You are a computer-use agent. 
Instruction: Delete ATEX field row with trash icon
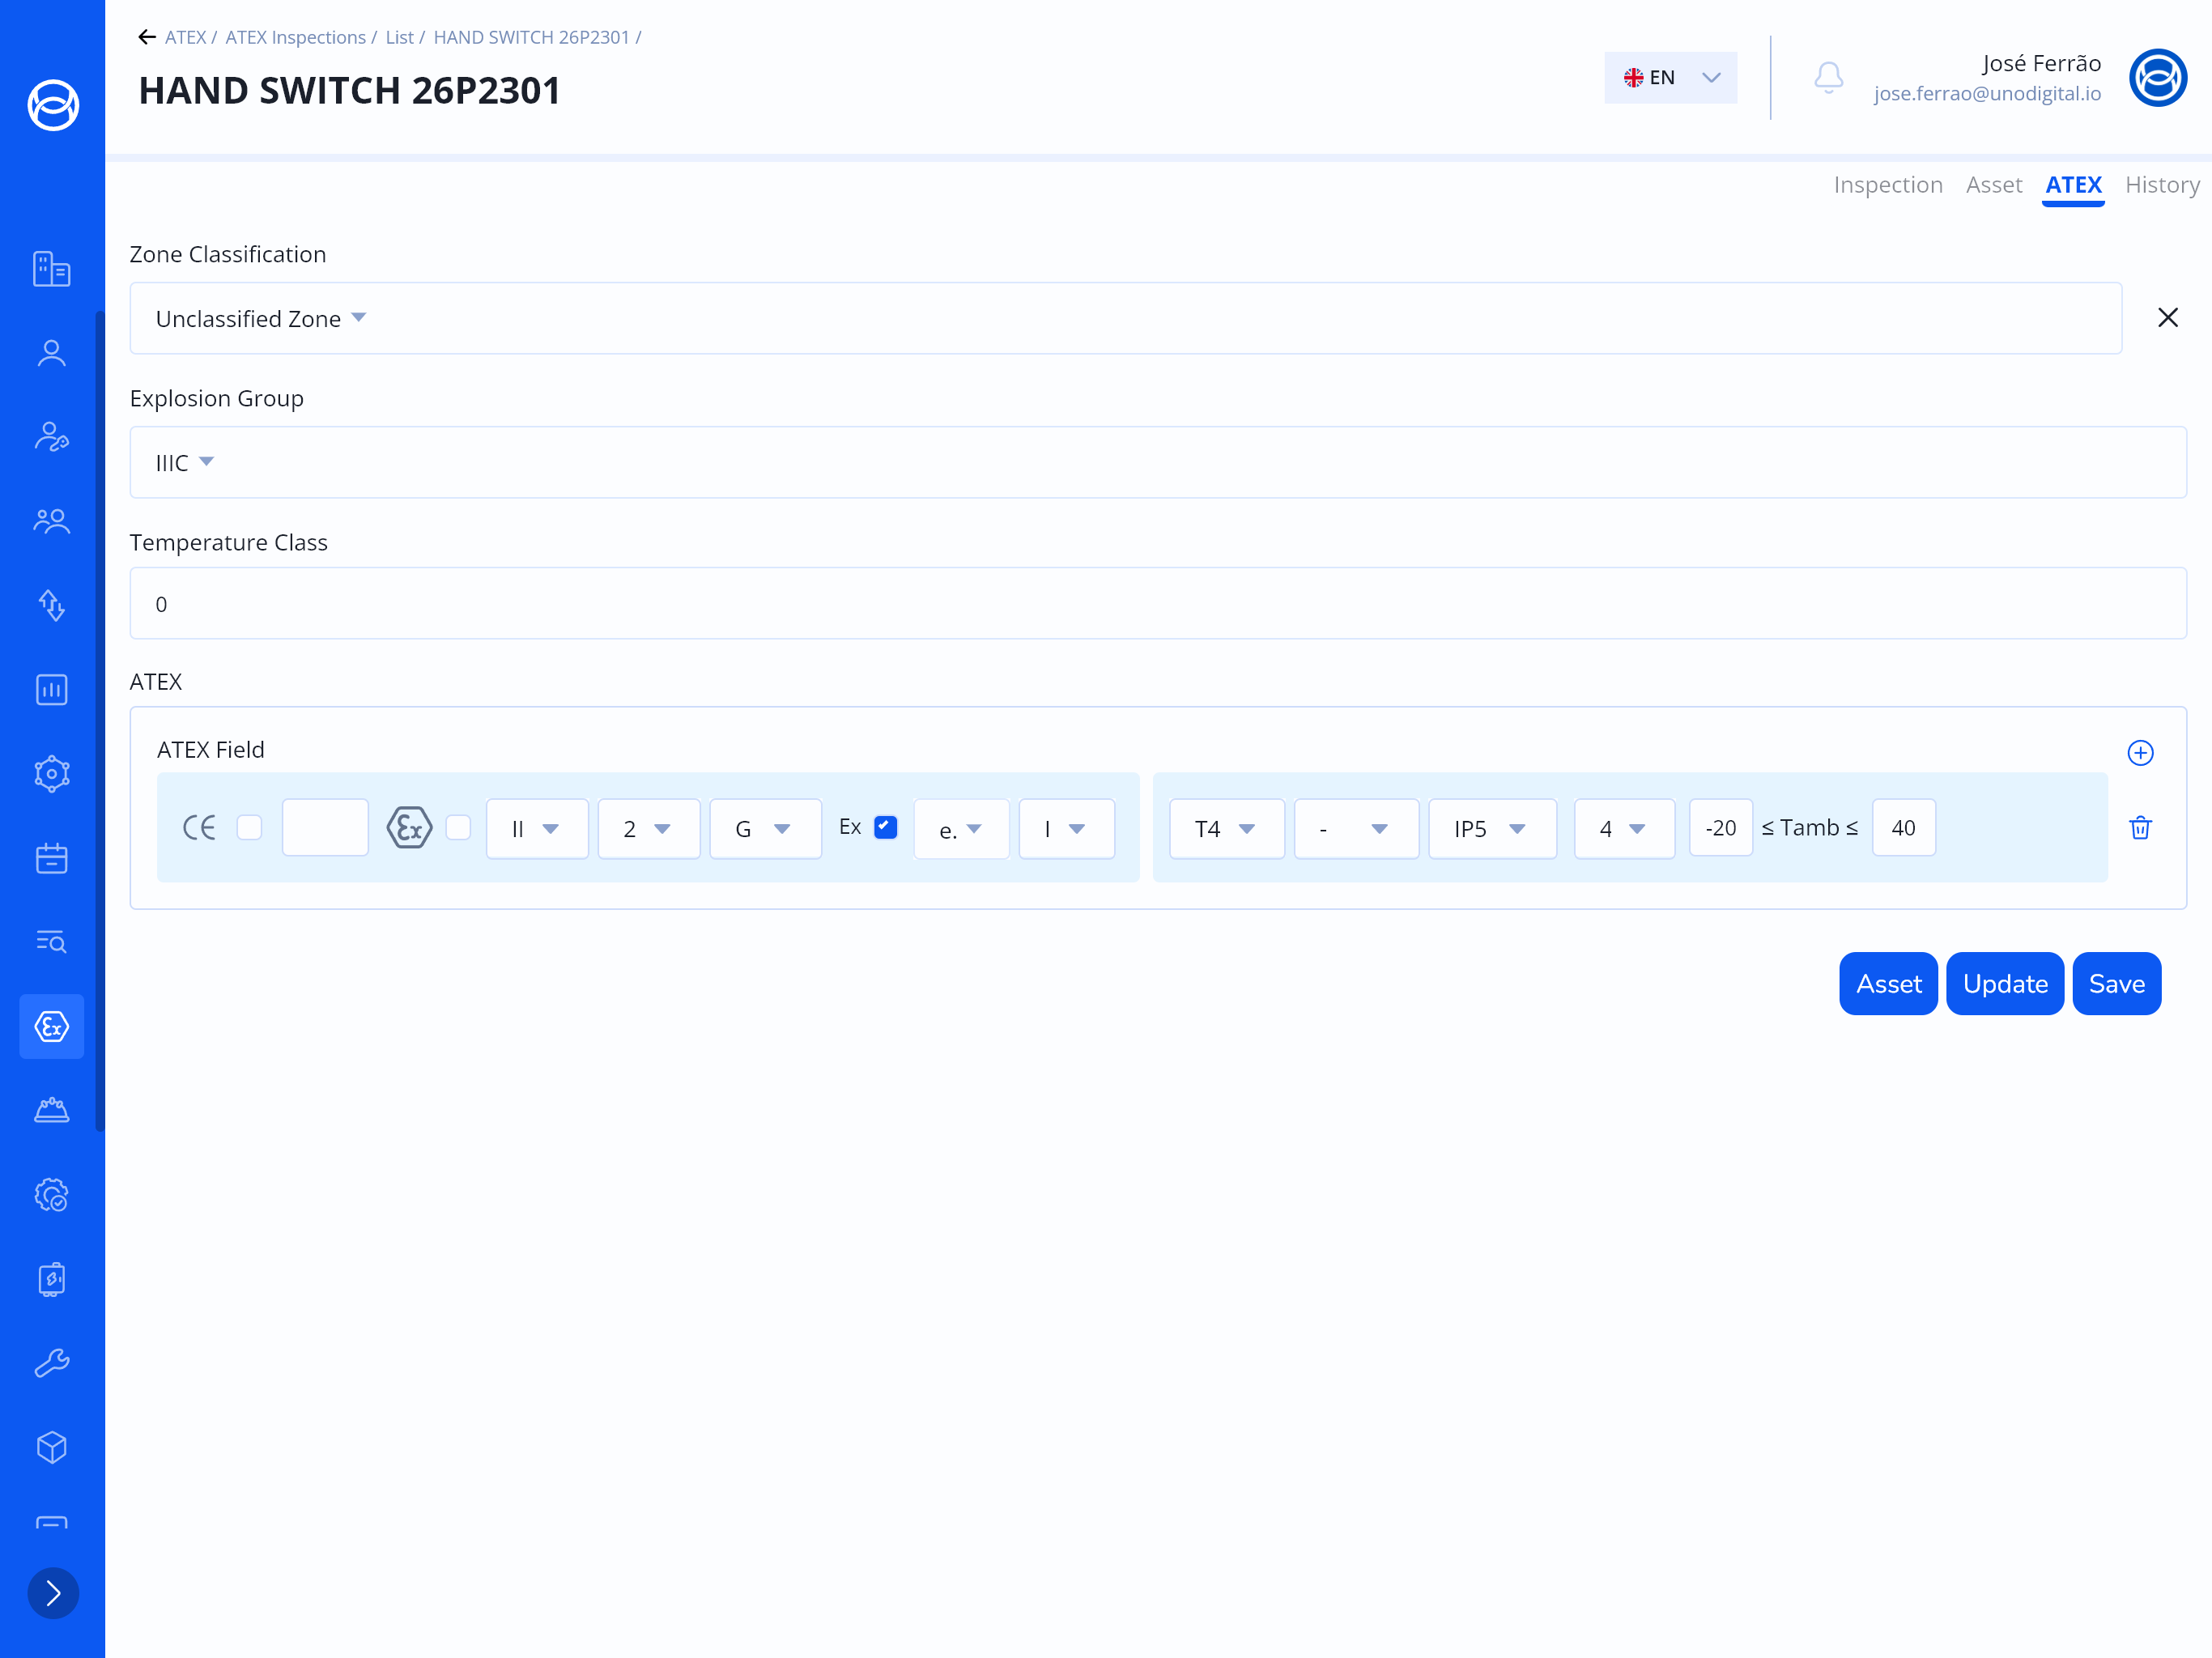pyautogui.click(x=2140, y=828)
